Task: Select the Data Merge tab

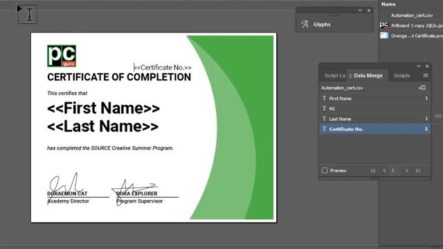Action: (368, 75)
